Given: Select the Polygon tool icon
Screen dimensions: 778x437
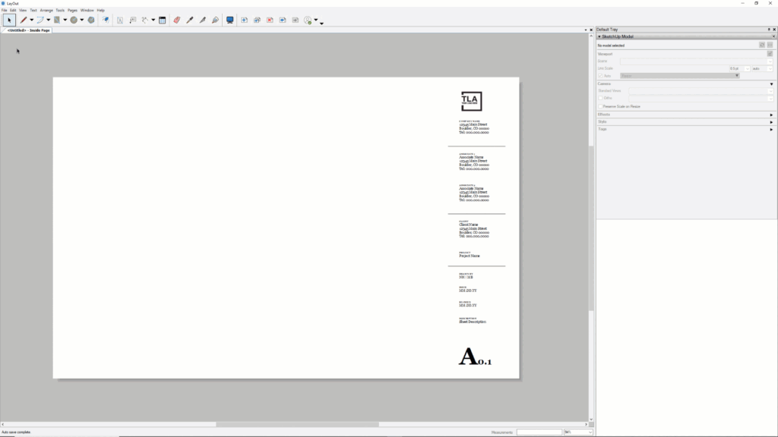Looking at the screenshot, I should click(x=91, y=20).
